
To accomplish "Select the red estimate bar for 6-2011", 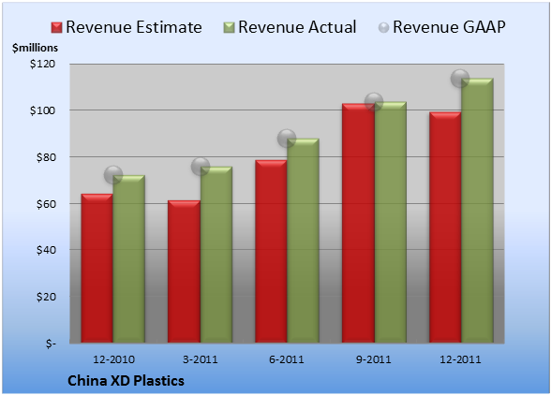I will [x=271, y=252].
